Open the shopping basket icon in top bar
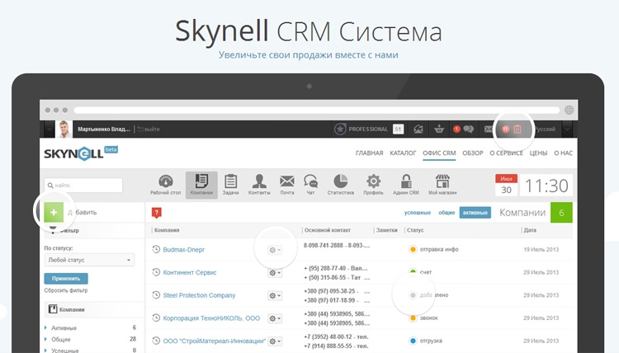This screenshot has height=353, width=619. click(439, 129)
